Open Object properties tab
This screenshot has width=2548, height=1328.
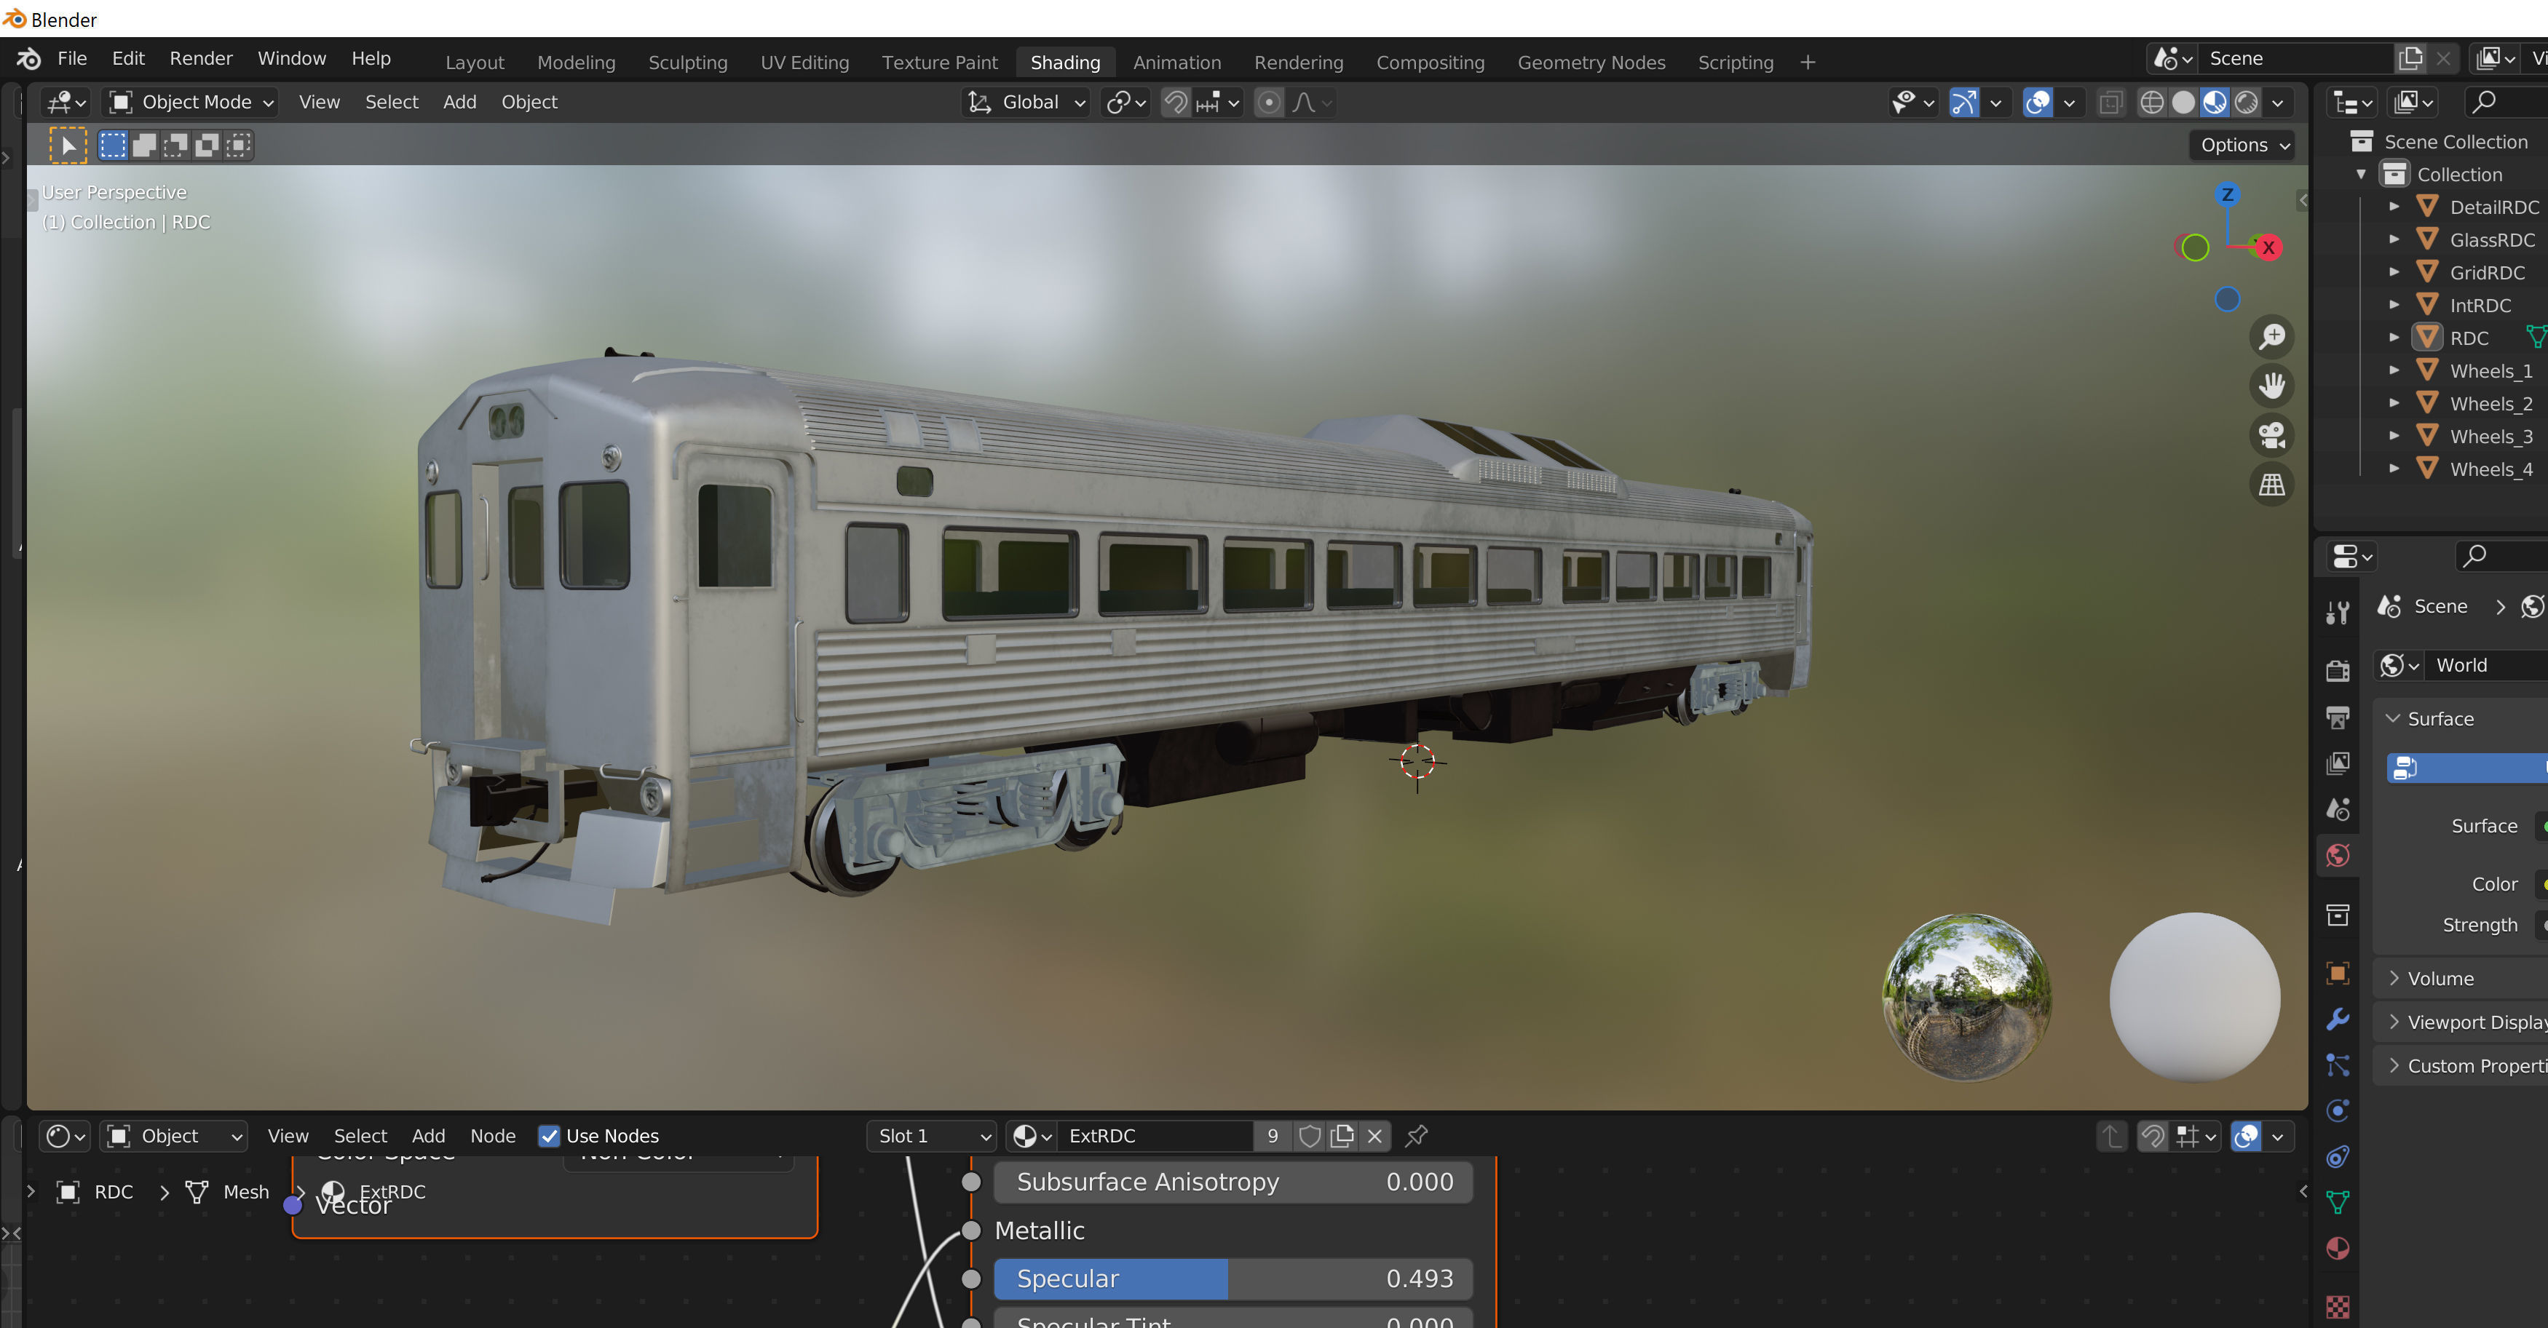(x=2338, y=973)
